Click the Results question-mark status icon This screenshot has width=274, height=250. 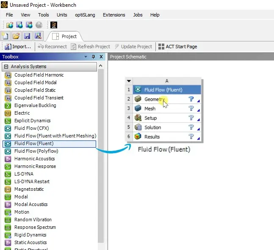[191, 136]
